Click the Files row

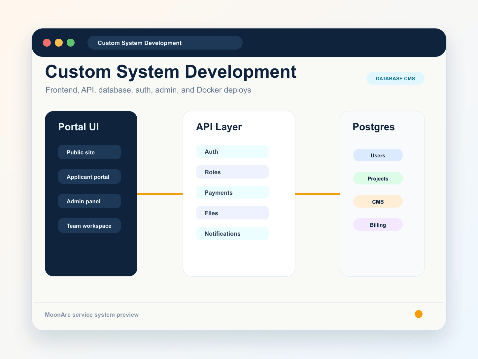tap(232, 213)
